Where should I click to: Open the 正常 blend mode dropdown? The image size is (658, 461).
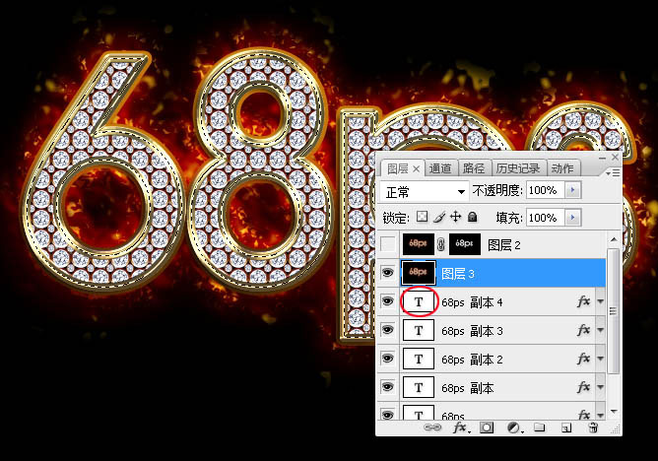[x=425, y=190]
